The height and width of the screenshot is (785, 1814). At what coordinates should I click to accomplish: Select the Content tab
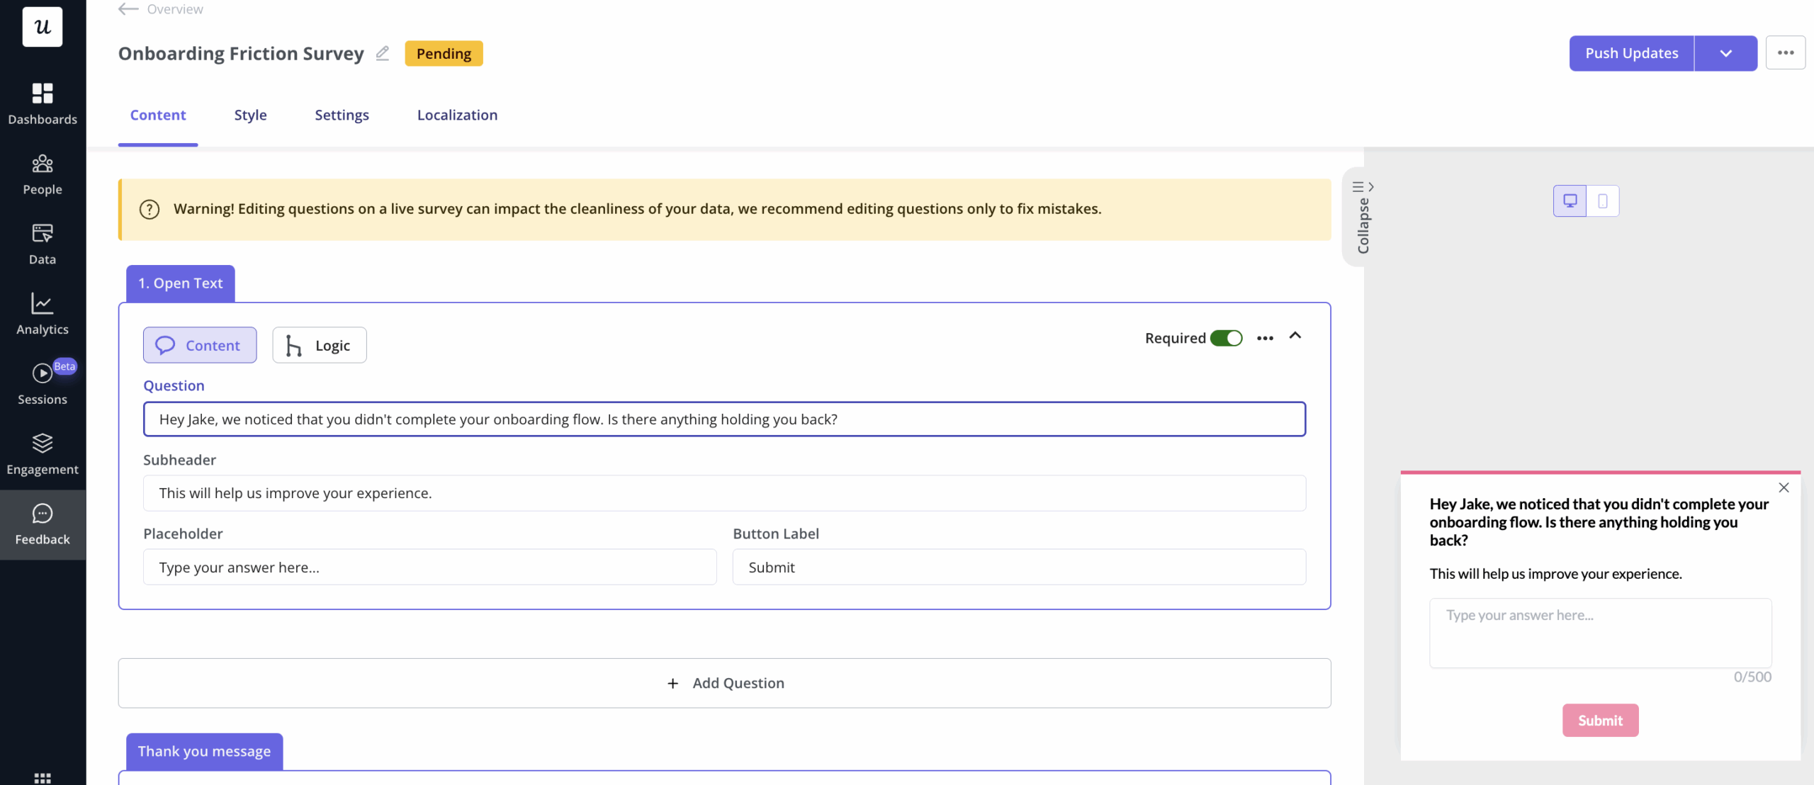[x=158, y=115]
